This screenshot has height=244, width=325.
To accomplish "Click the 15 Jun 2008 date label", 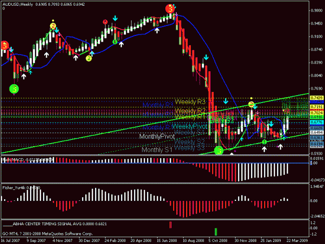I will (167, 241).
